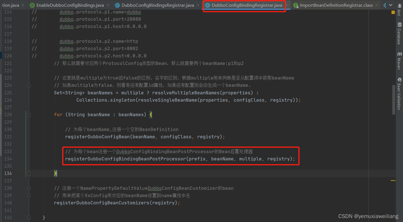Click the ProtocolConfig comment on line 121
This screenshot has height=222, width=403.
(149, 63)
